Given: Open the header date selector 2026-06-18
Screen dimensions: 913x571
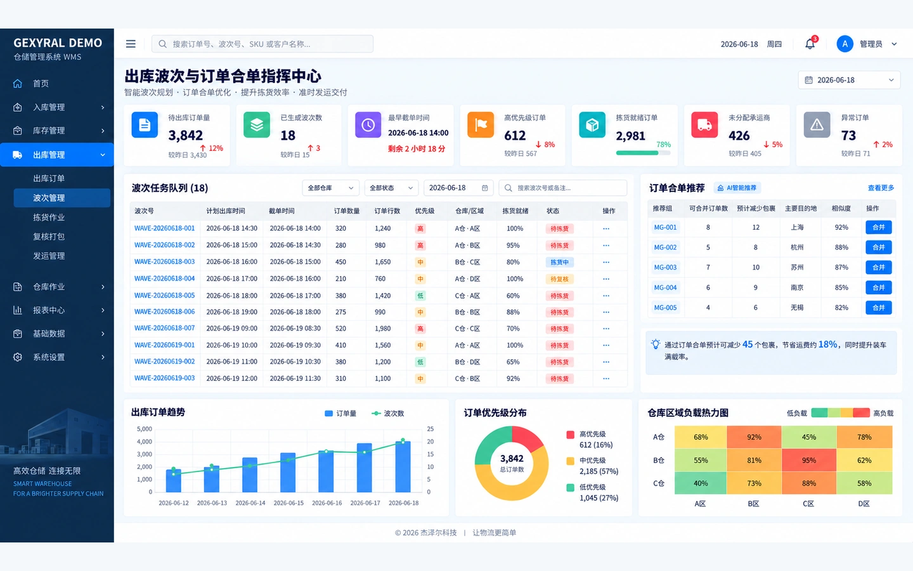Looking at the screenshot, I should click(x=850, y=80).
